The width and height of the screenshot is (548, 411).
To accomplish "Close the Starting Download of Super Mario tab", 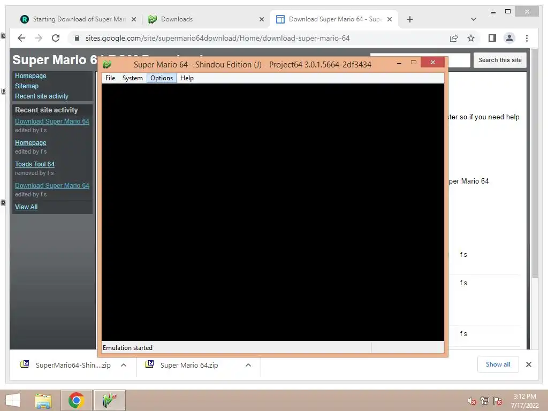I will click(x=133, y=19).
